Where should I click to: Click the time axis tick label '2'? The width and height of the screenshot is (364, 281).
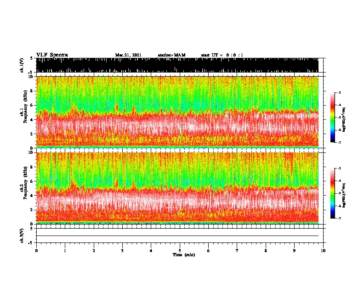pyautogui.click(x=94, y=251)
